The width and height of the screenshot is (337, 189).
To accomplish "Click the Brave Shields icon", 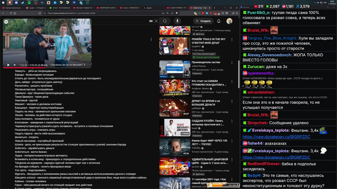I will click(177, 13).
